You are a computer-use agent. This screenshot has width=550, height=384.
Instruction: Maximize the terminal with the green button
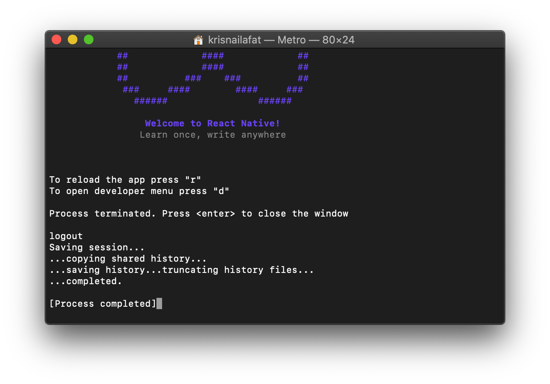tap(89, 39)
